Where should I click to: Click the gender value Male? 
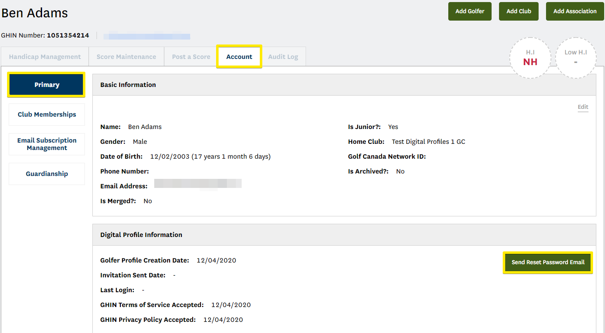[x=140, y=141]
